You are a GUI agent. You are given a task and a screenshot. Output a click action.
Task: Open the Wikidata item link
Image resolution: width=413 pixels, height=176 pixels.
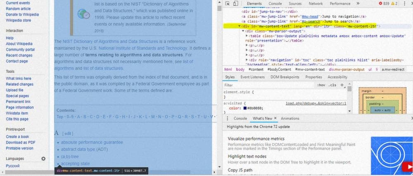17,113
